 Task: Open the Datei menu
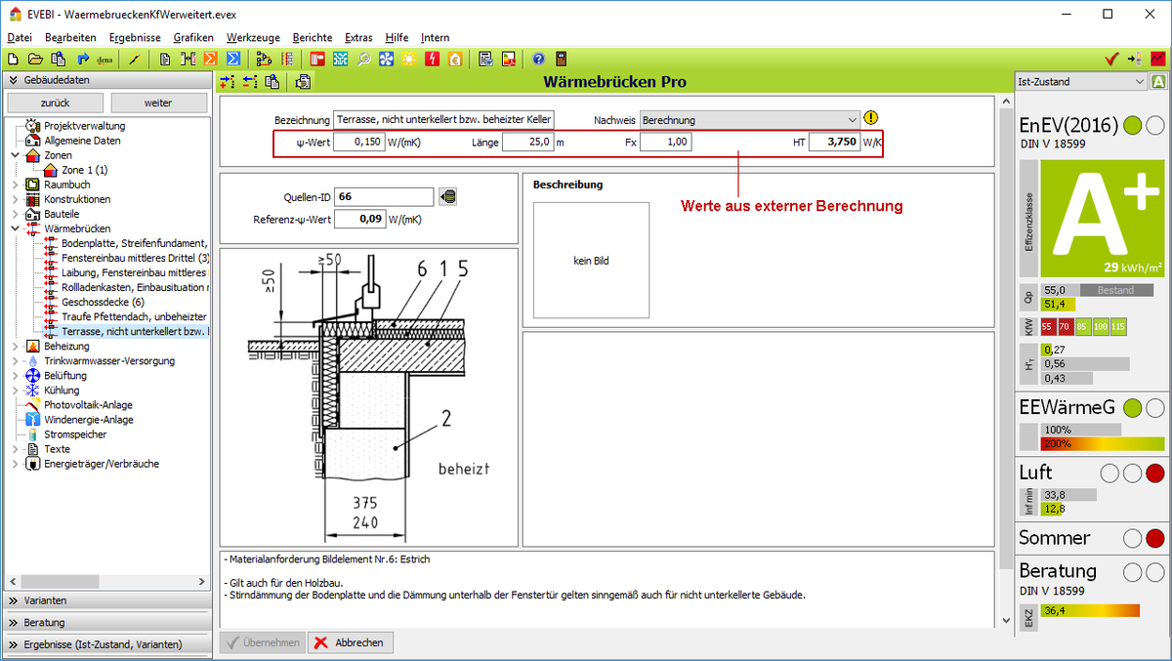click(x=20, y=37)
